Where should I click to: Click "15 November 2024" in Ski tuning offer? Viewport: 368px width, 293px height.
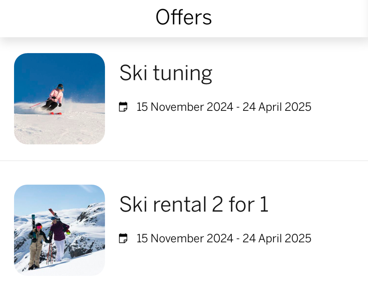[185, 107]
